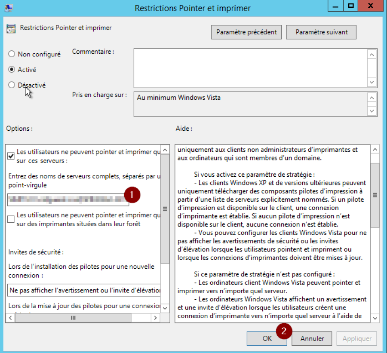
Task: Click the left arrow of the Options horizontal scrollbar
Action: pyautogui.click(x=10, y=318)
